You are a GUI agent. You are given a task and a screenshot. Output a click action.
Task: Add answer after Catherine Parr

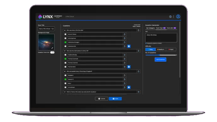[x=129, y=46]
